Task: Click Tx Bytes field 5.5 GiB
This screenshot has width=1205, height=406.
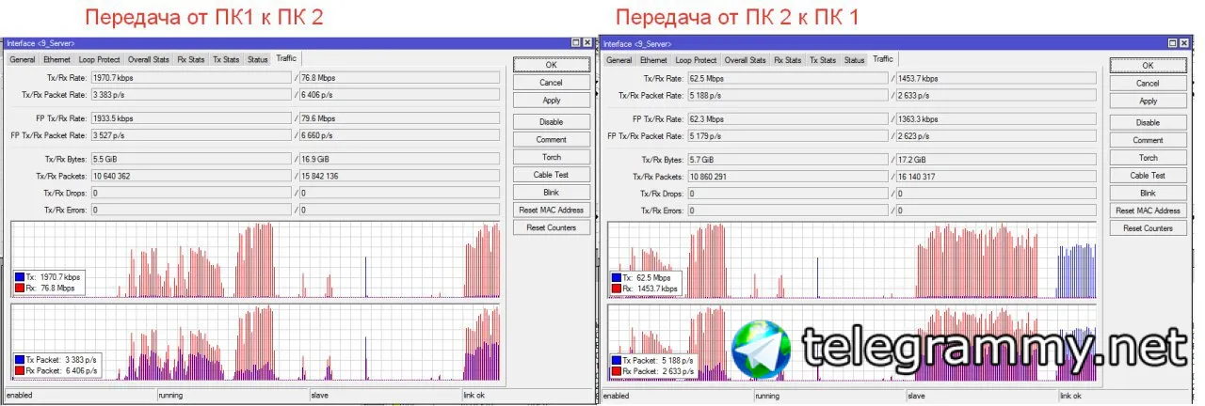Action: pyautogui.click(x=191, y=159)
